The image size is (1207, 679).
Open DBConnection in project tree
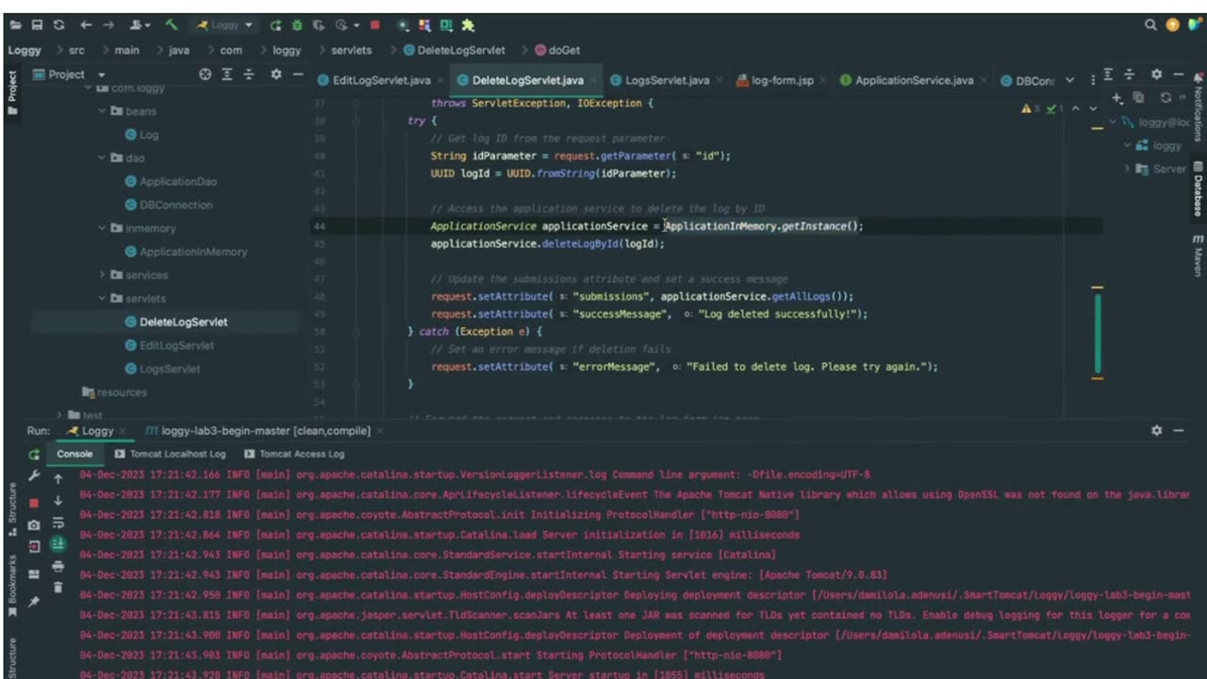[x=169, y=205]
